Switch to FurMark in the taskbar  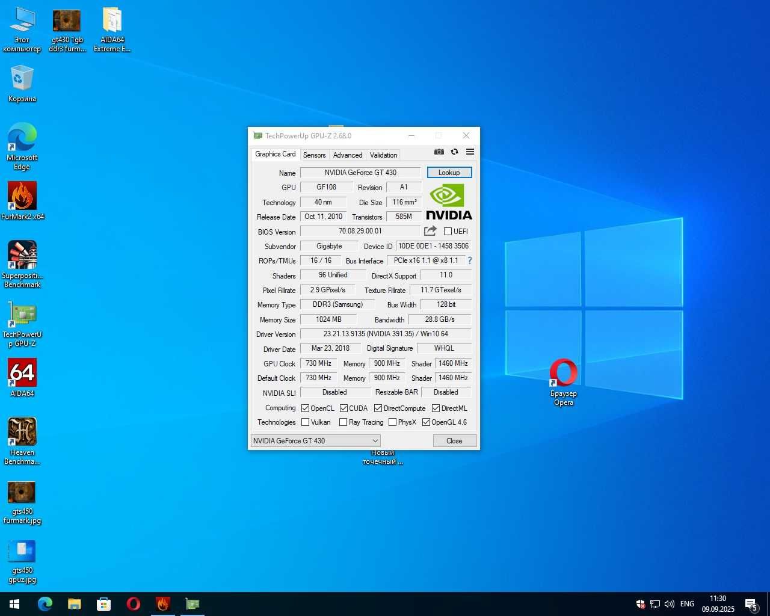pyautogui.click(x=163, y=604)
